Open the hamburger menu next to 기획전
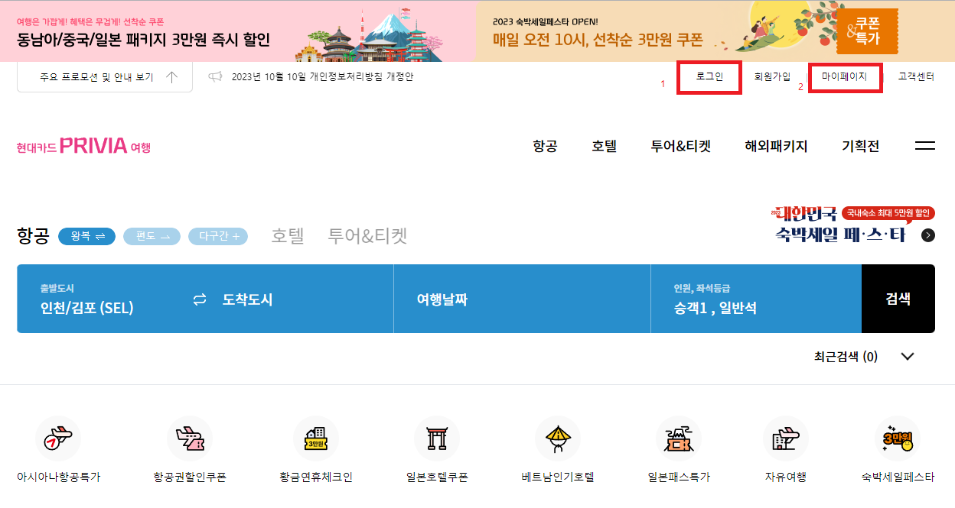 coord(925,145)
